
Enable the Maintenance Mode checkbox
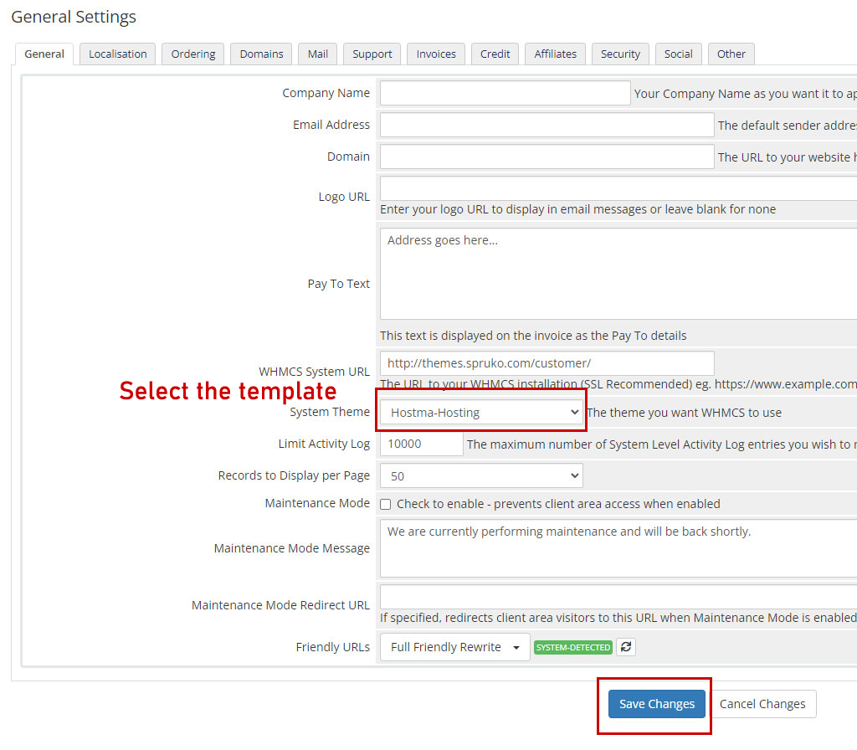pyautogui.click(x=386, y=504)
